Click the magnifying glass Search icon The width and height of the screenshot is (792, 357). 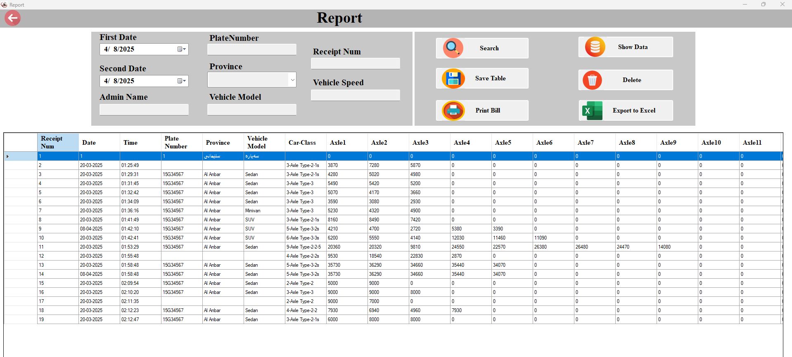pos(453,48)
